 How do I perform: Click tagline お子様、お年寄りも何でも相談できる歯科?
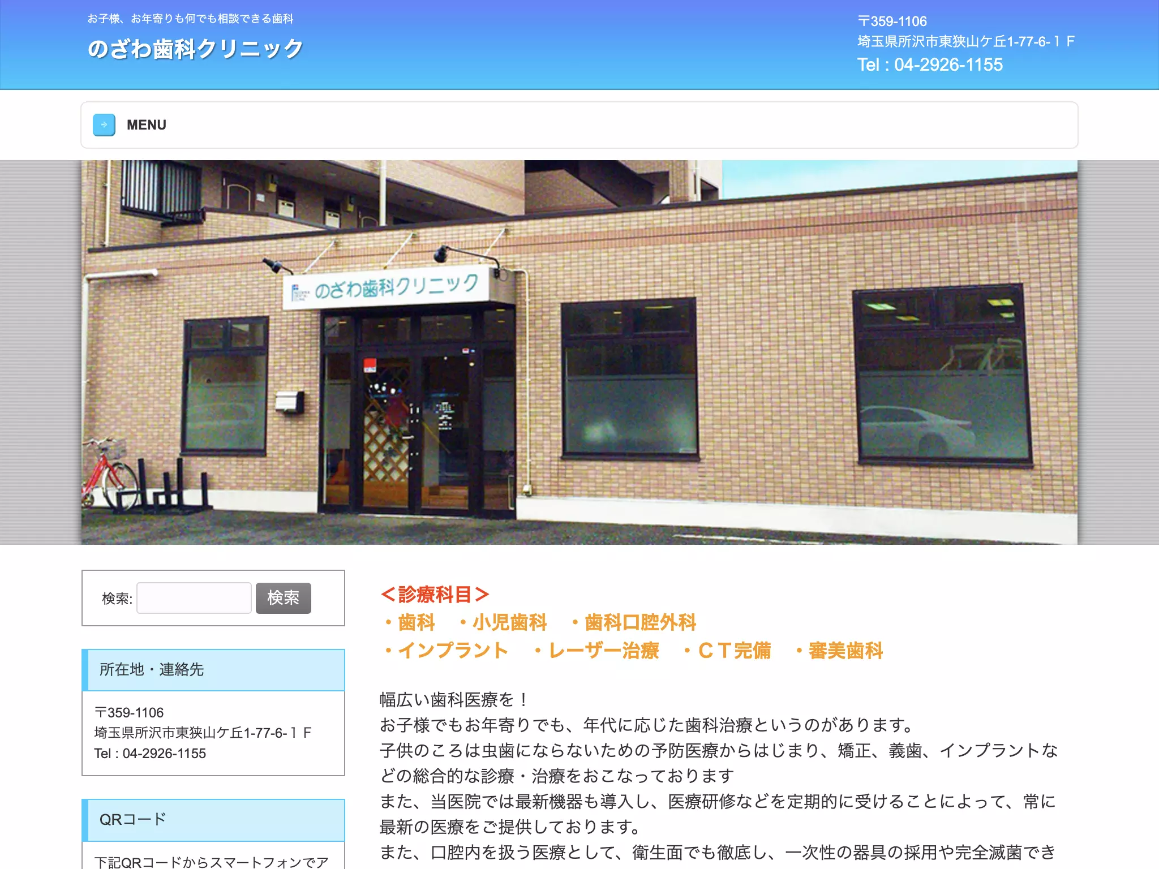[x=190, y=19]
